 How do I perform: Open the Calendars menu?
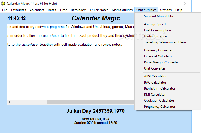coord(37,10)
